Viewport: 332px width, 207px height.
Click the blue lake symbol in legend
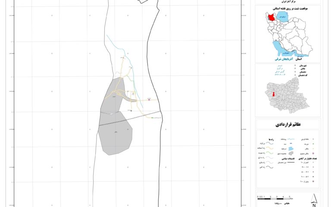[291, 148]
